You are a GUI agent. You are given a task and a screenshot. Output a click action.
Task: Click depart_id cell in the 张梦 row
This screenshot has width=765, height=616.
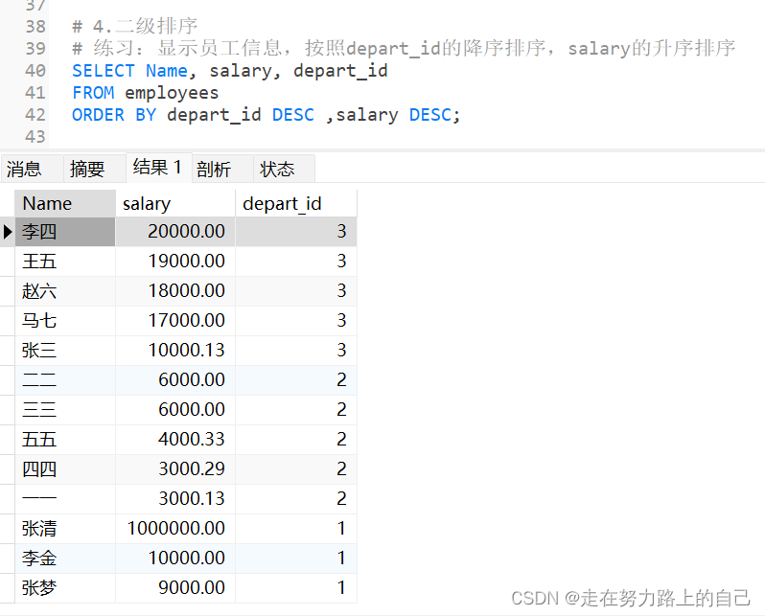pyautogui.click(x=295, y=588)
